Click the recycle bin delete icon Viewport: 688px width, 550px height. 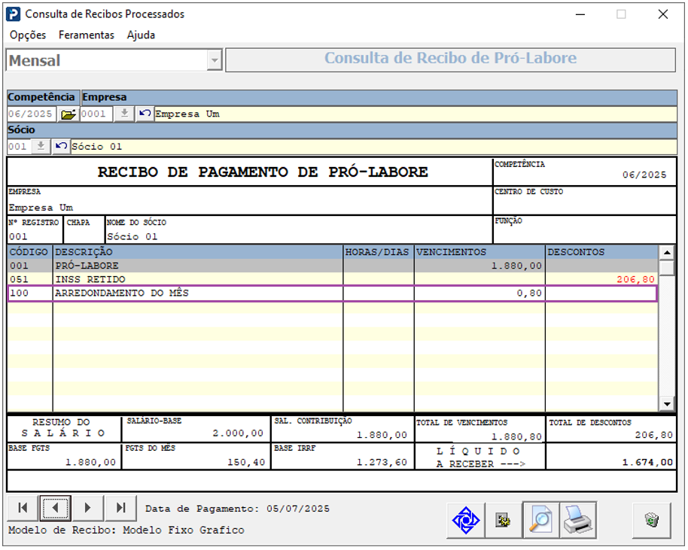pos(651,520)
